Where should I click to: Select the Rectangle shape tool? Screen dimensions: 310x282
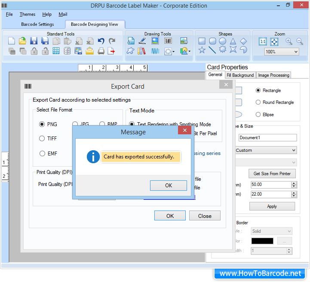[x=202, y=41]
